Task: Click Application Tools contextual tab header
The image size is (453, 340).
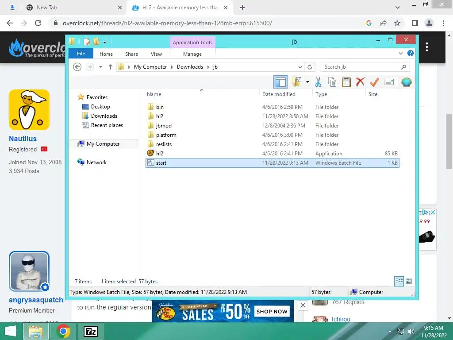Action: (x=192, y=42)
